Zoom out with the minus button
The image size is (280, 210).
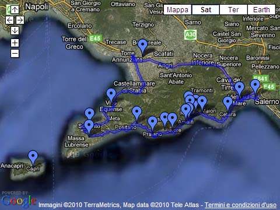[x=15, y=53]
